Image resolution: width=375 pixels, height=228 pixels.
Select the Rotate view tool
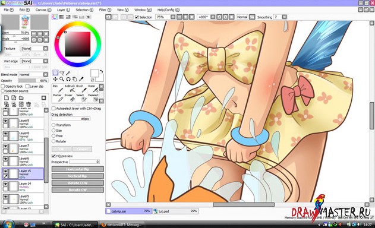click(68, 79)
